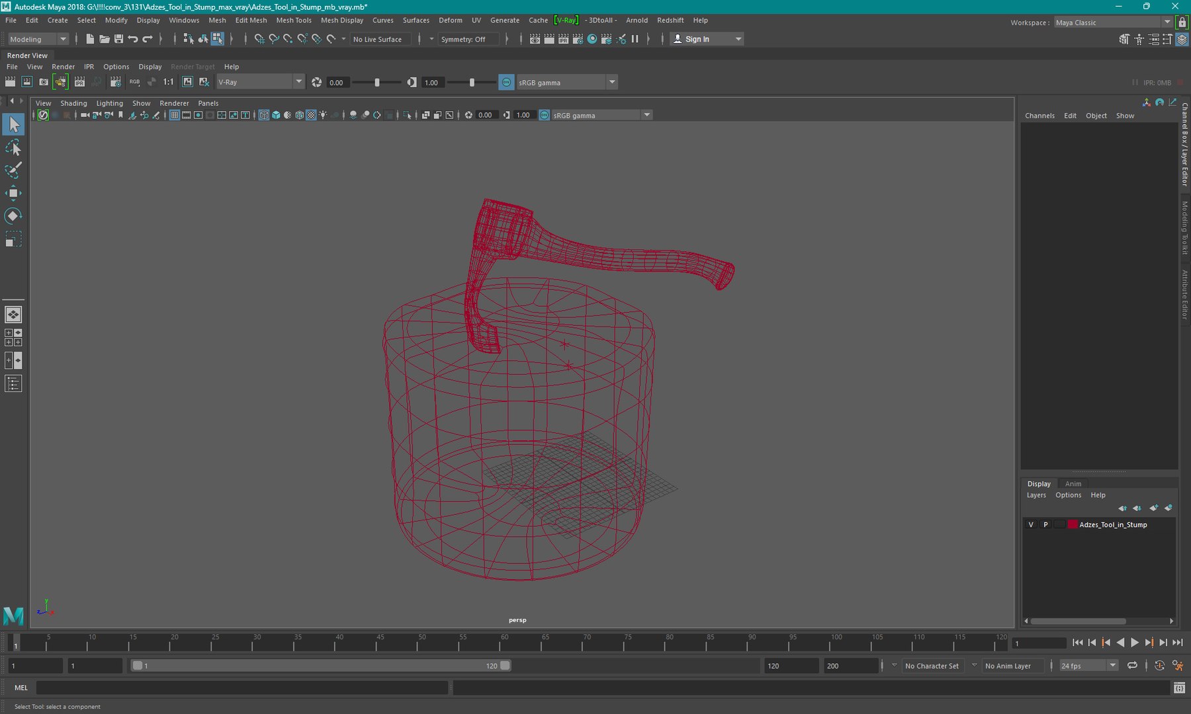Click the New Scene icon
This screenshot has width=1191, height=714.
pyautogui.click(x=90, y=39)
